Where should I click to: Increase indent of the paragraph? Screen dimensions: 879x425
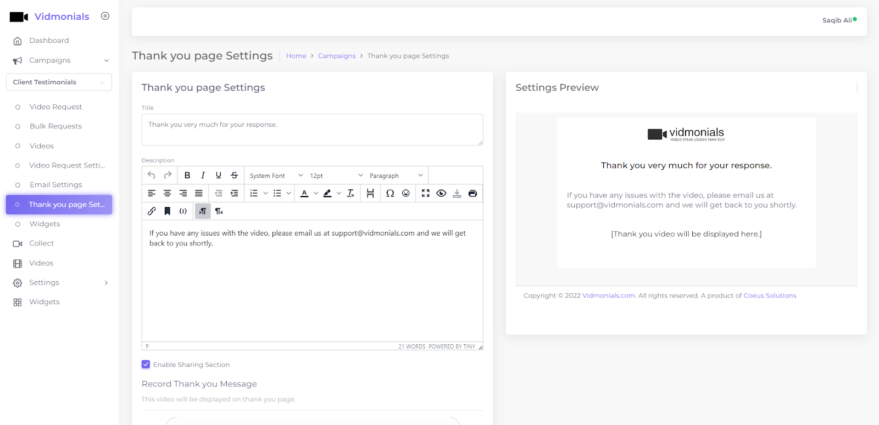(x=234, y=193)
